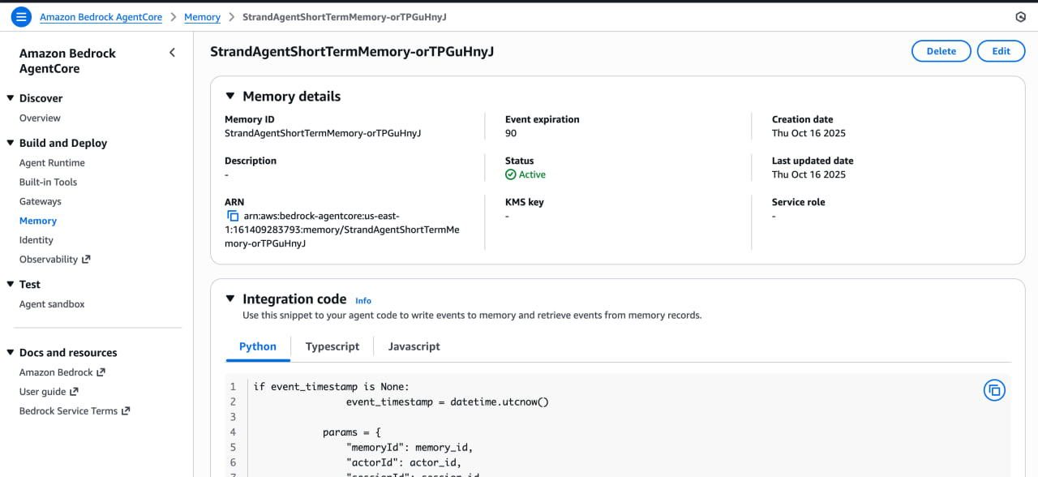Open the Info link beside Integration code
Viewport: 1038px width, 477px height.
[363, 300]
